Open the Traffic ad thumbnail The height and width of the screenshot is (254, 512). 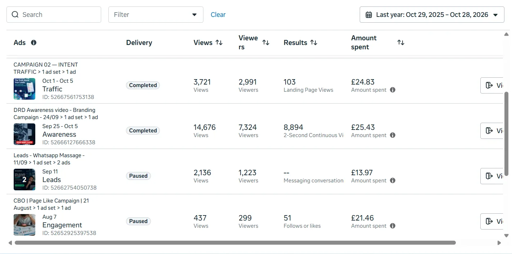coord(24,89)
